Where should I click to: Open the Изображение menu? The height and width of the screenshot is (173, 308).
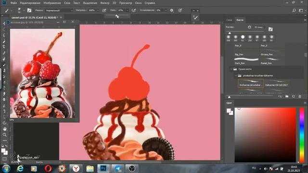tap(52, 3)
